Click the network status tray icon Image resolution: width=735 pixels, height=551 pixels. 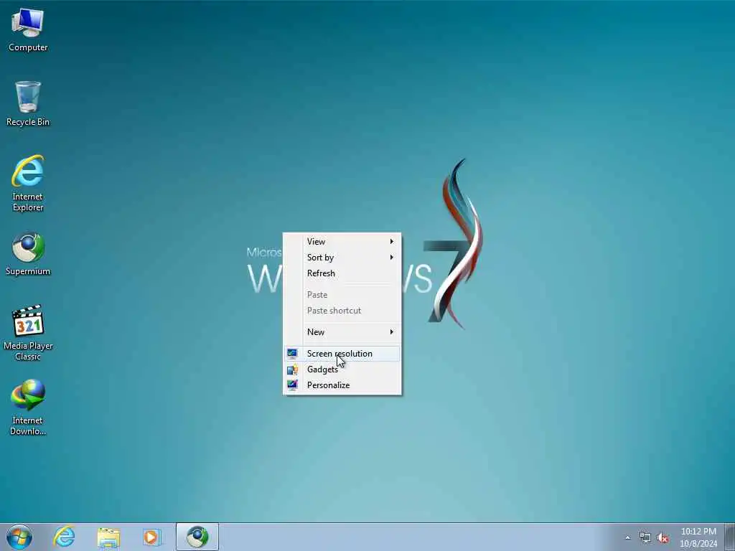click(x=645, y=538)
